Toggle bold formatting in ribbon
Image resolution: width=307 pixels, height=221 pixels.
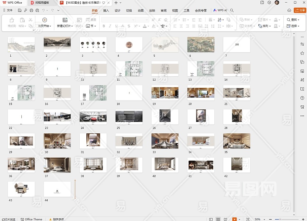click(x=104, y=26)
